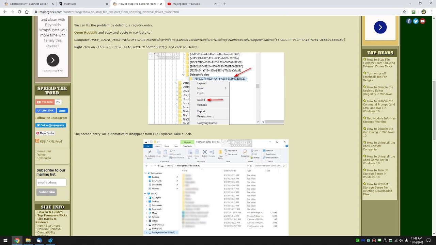This screenshot has width=436, height=245.
Task: Click the page vertical scrollbar thumb
Action: [434, 111]
